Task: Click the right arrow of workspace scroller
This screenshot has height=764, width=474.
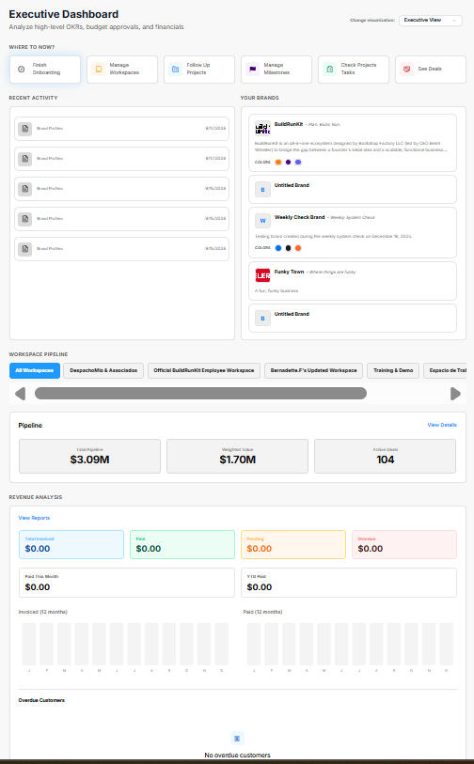Action: 455,394
